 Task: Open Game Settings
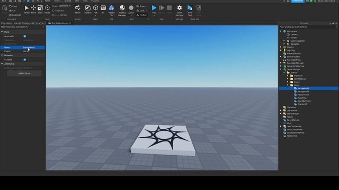179,10
